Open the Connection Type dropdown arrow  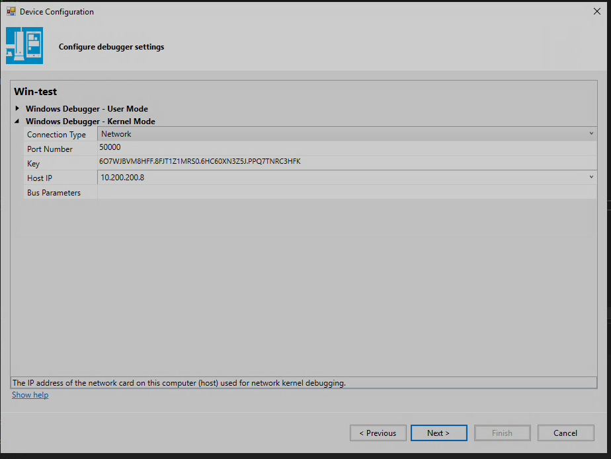click(x=591, y=133)
